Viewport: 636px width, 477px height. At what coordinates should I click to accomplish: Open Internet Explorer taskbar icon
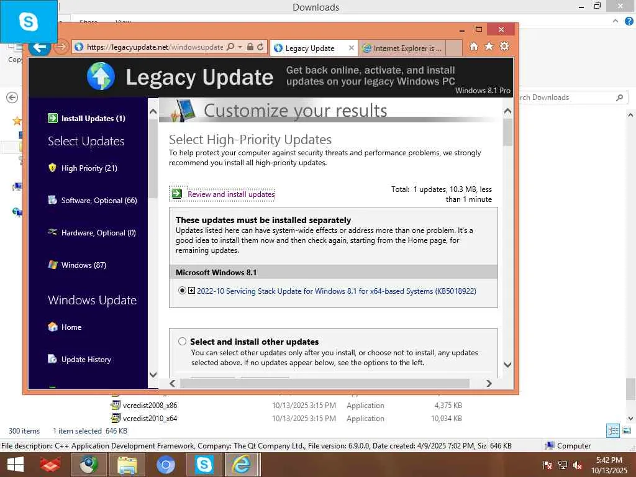pyautogui.click(x=242, y=465)
